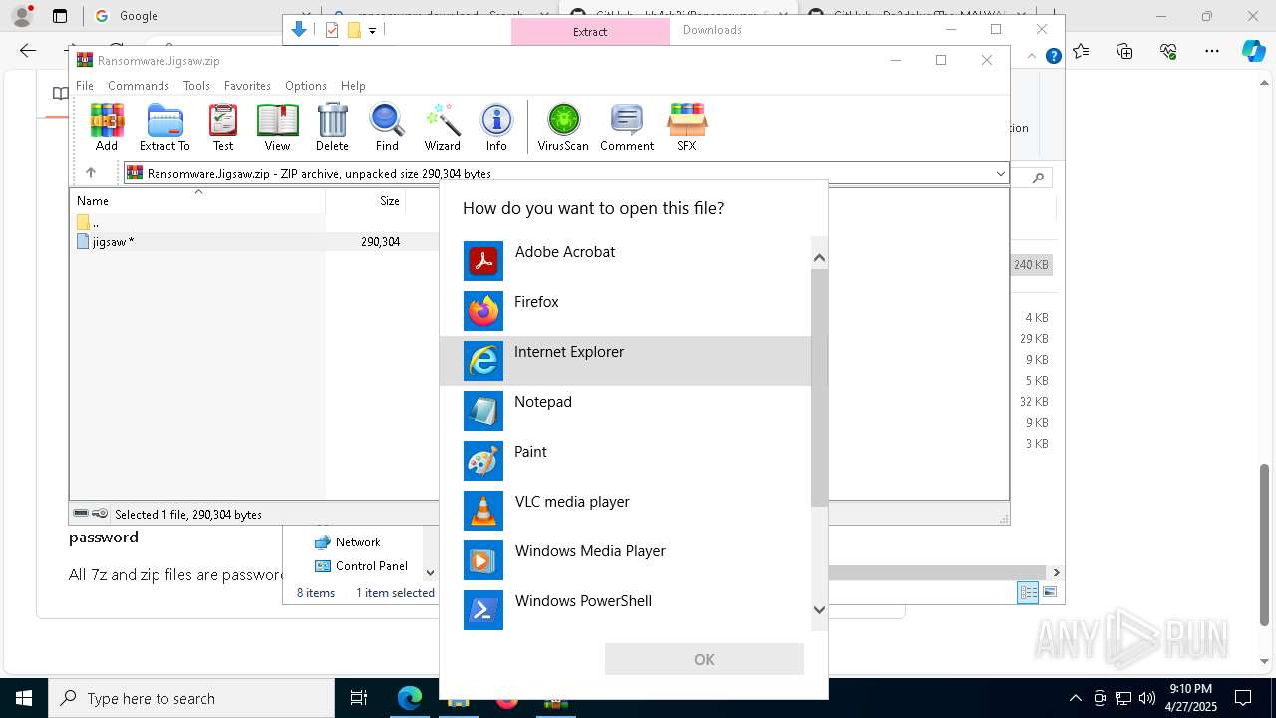Open the notification center icon
Screen dimensions: 1276x718
click(1243, 698)
